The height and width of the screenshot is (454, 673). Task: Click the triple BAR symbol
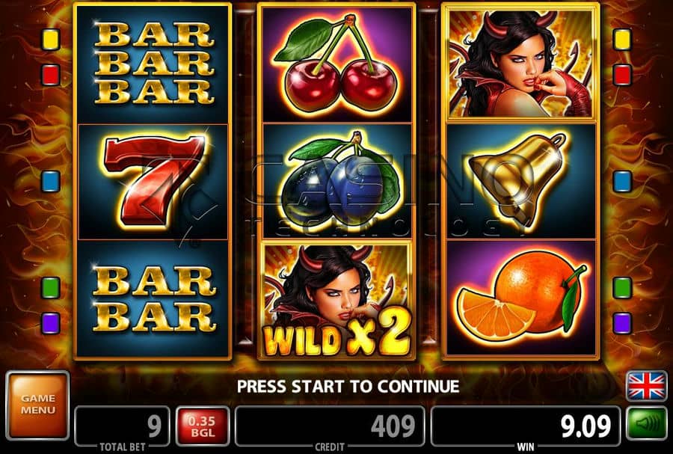(153, 64)
